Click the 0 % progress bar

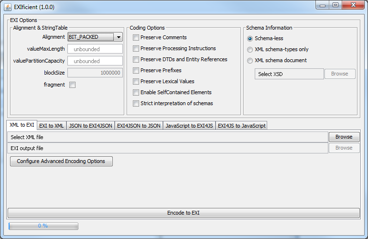click(x=43, y=226)
